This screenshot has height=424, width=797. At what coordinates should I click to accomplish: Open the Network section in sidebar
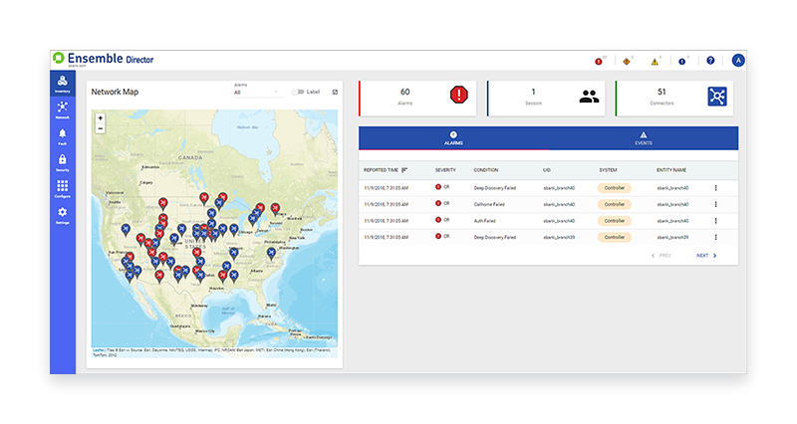62,109
